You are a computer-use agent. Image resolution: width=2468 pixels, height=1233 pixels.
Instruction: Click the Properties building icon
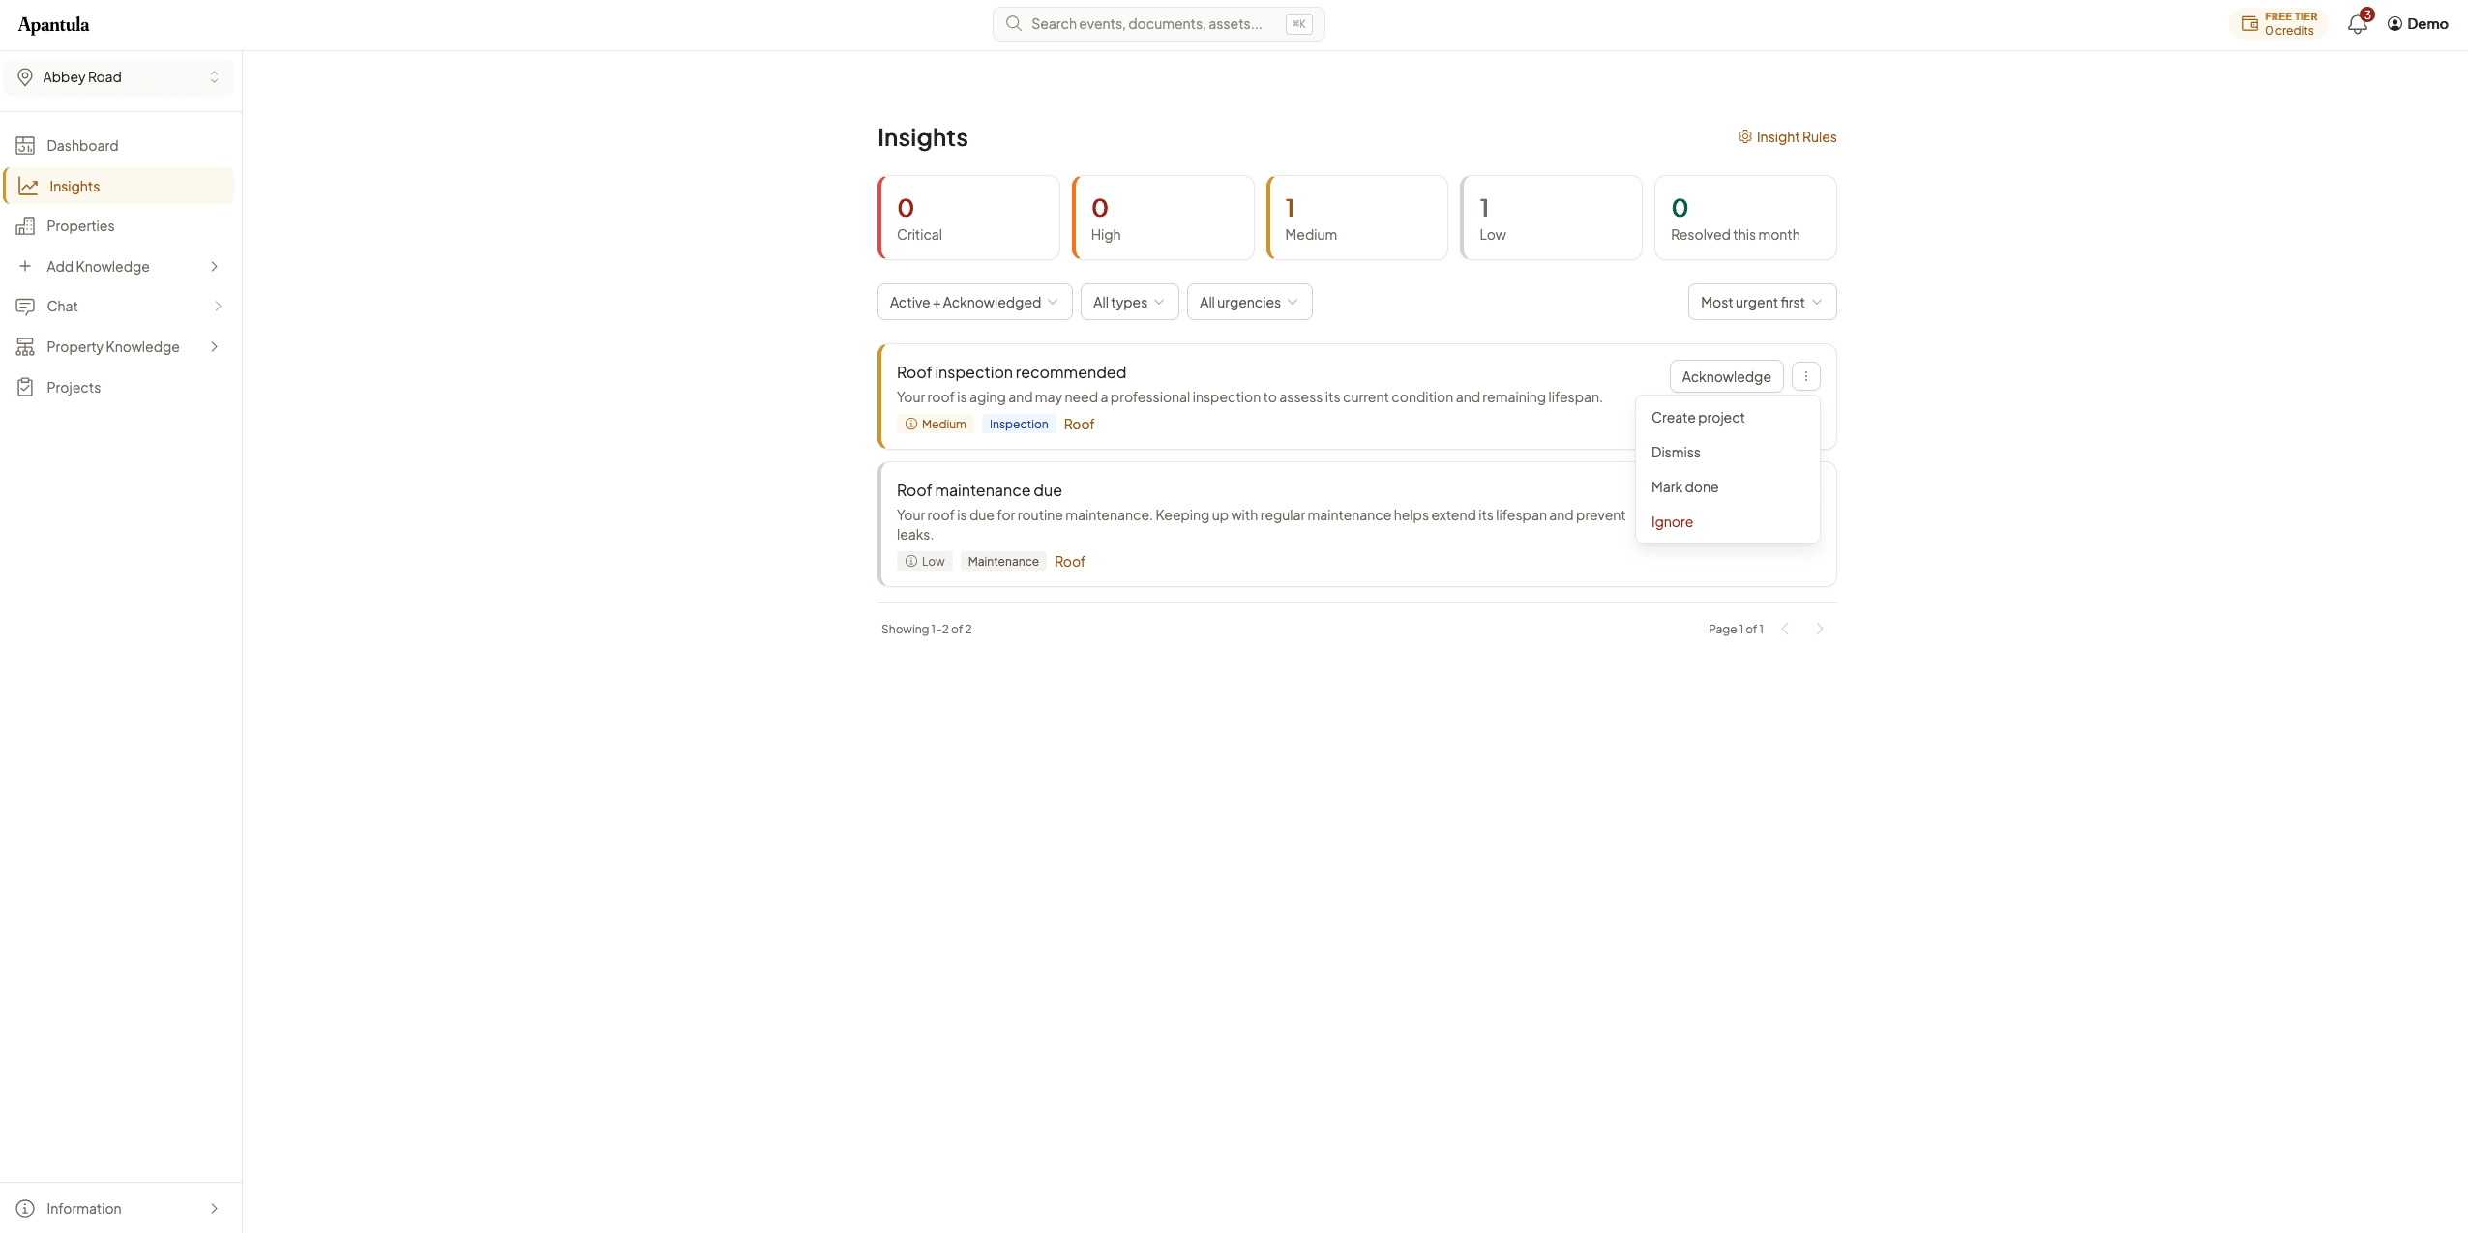click(25, 226)
